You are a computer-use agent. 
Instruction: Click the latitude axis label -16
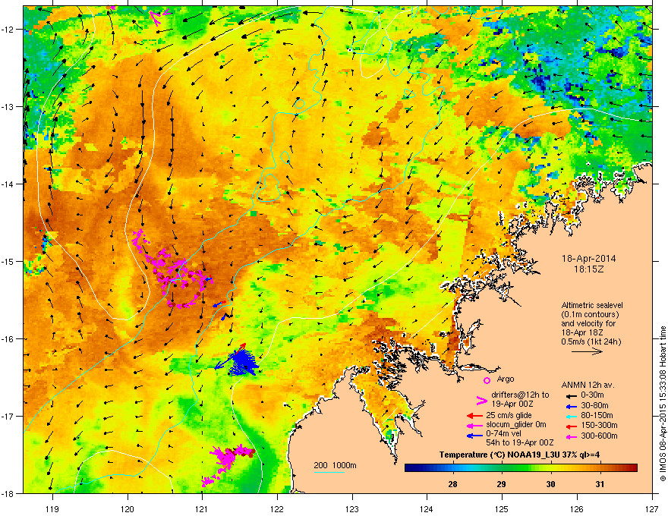click(x=8, y=339)
